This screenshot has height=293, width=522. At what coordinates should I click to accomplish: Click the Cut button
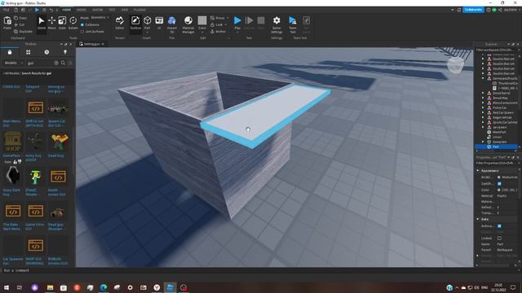point(20,24)
